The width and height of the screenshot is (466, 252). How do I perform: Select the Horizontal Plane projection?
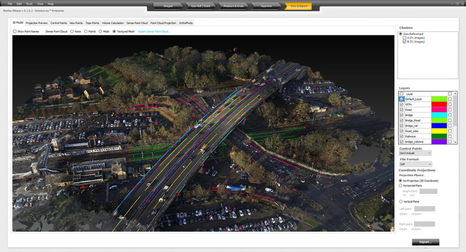pos(400,186)
